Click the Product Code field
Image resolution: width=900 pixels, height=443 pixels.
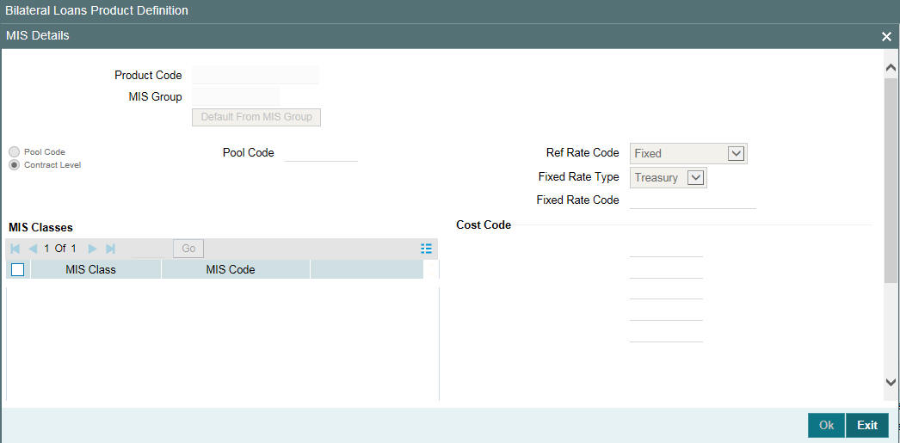pyautogui.click(x=256, y=75)
